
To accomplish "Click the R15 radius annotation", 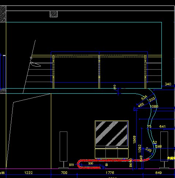I will click(71, 165).
